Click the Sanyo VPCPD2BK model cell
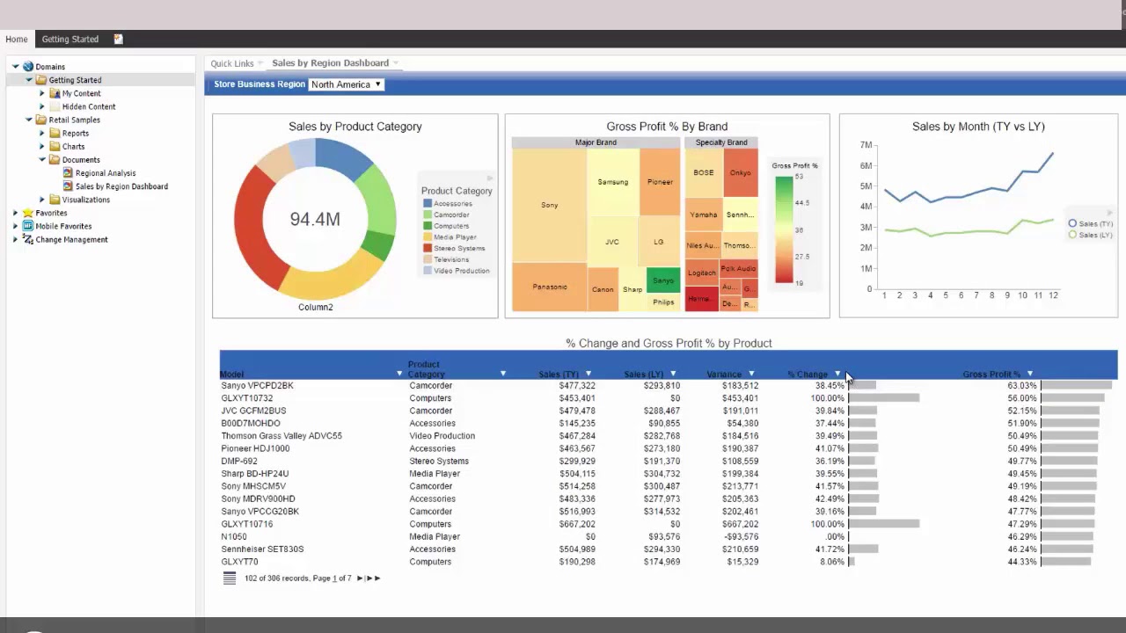The image size is (1126, 633). tap(257, 386)
